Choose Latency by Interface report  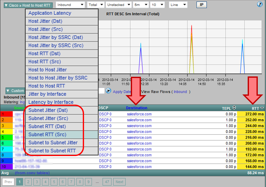tap(51, 102)
